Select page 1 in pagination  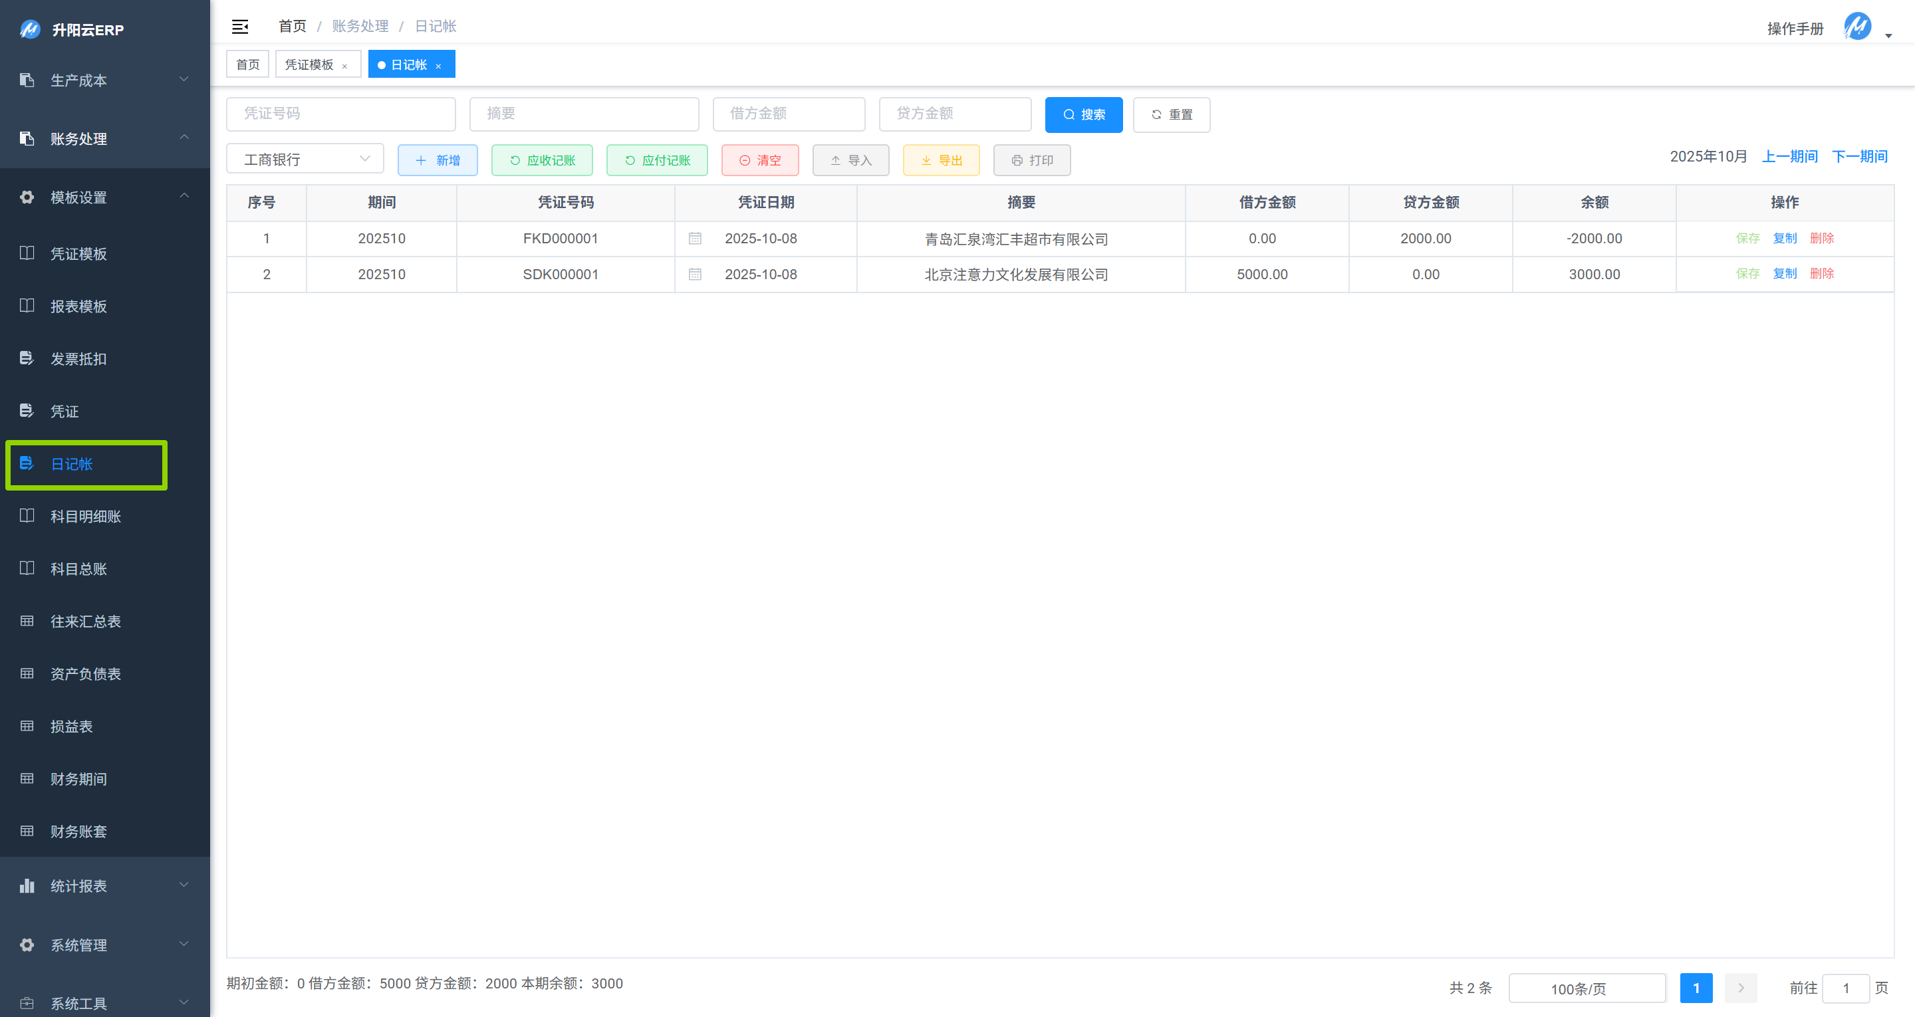coord(1696,988)
